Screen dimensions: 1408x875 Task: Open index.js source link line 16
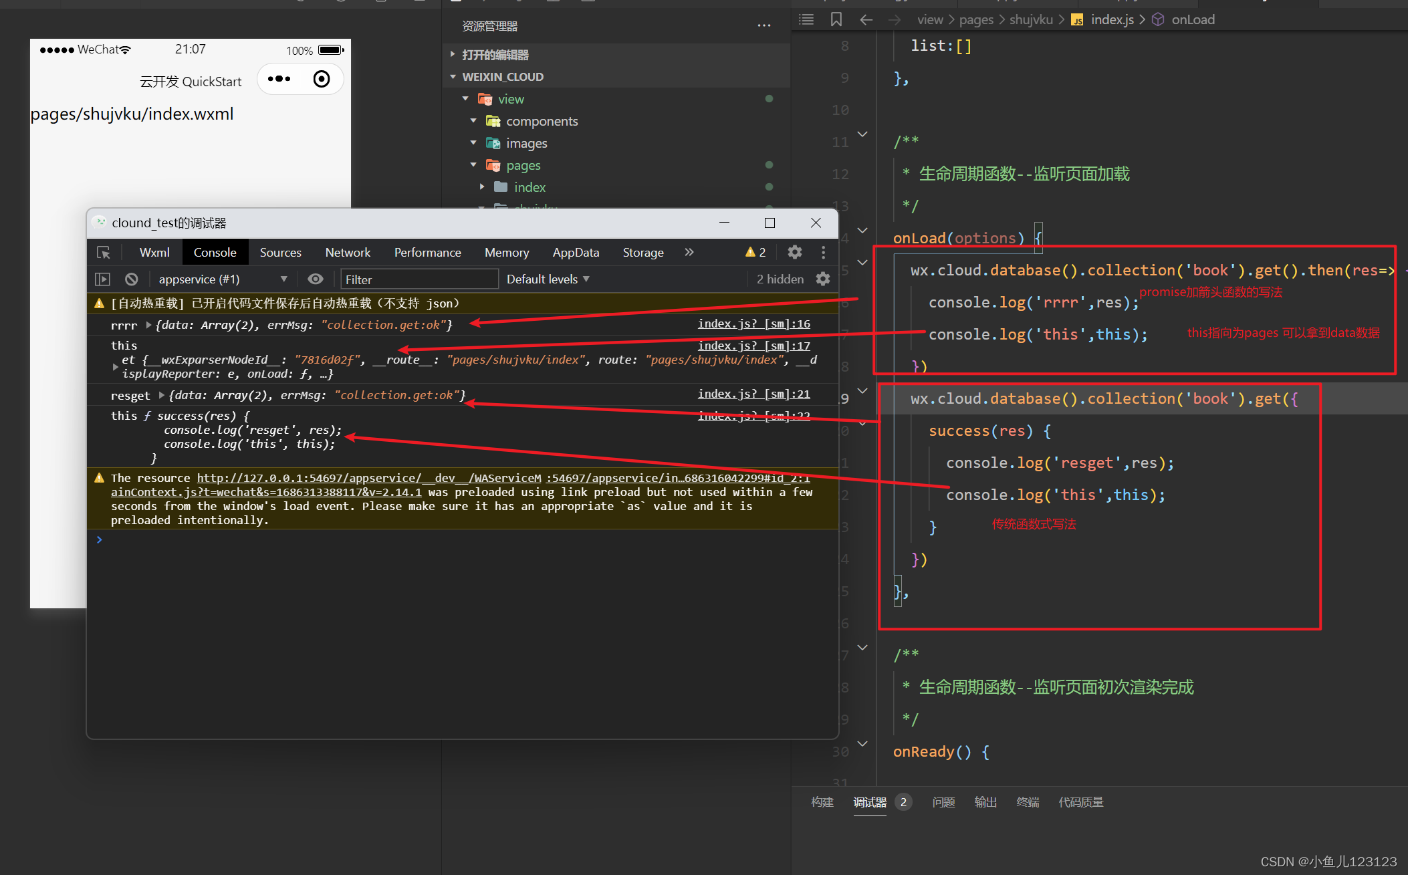point(753,324)
